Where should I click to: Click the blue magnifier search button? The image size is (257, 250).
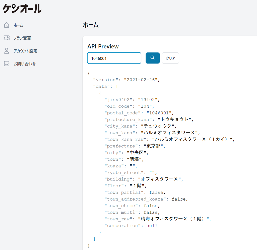[x=152, y=58]
